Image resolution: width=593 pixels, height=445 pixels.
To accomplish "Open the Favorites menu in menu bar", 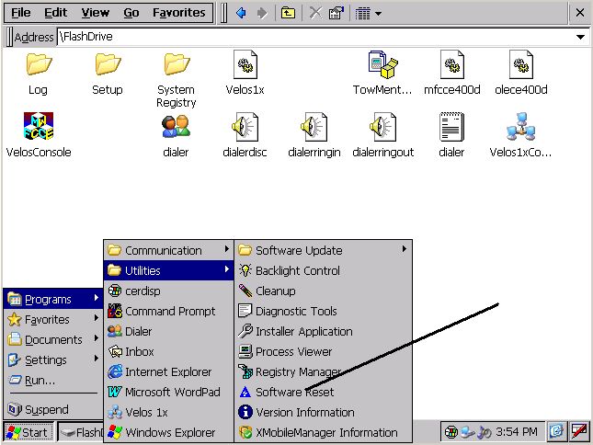I will 179,13.
